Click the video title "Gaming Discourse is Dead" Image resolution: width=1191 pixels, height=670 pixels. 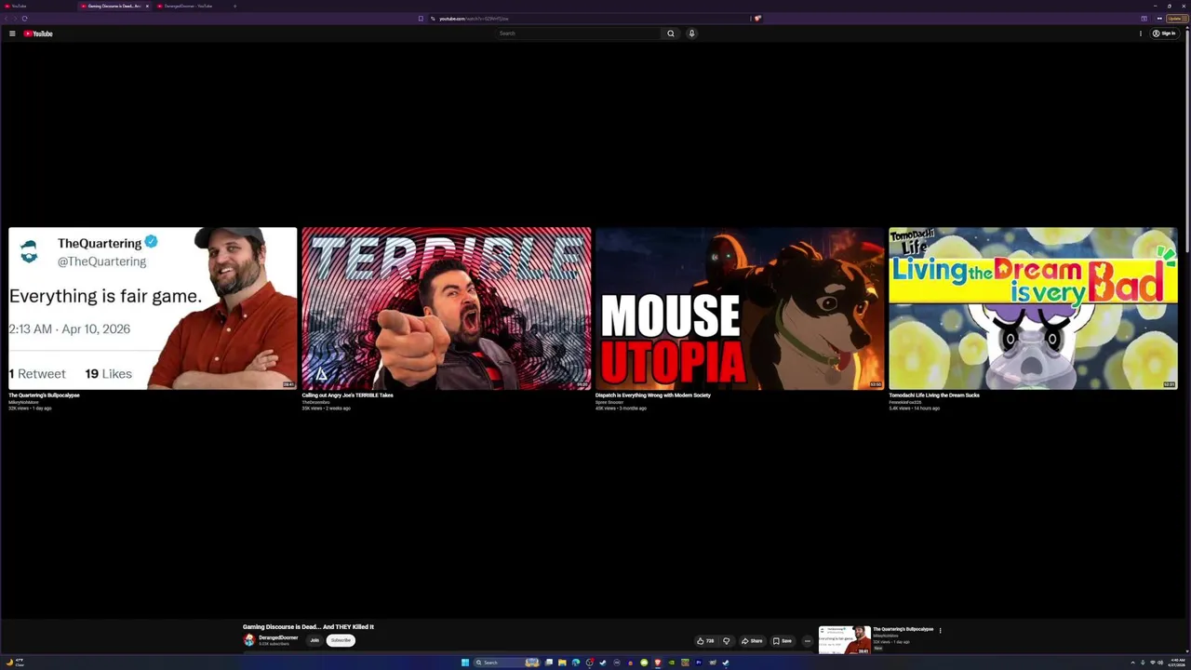tap(308, 627)
